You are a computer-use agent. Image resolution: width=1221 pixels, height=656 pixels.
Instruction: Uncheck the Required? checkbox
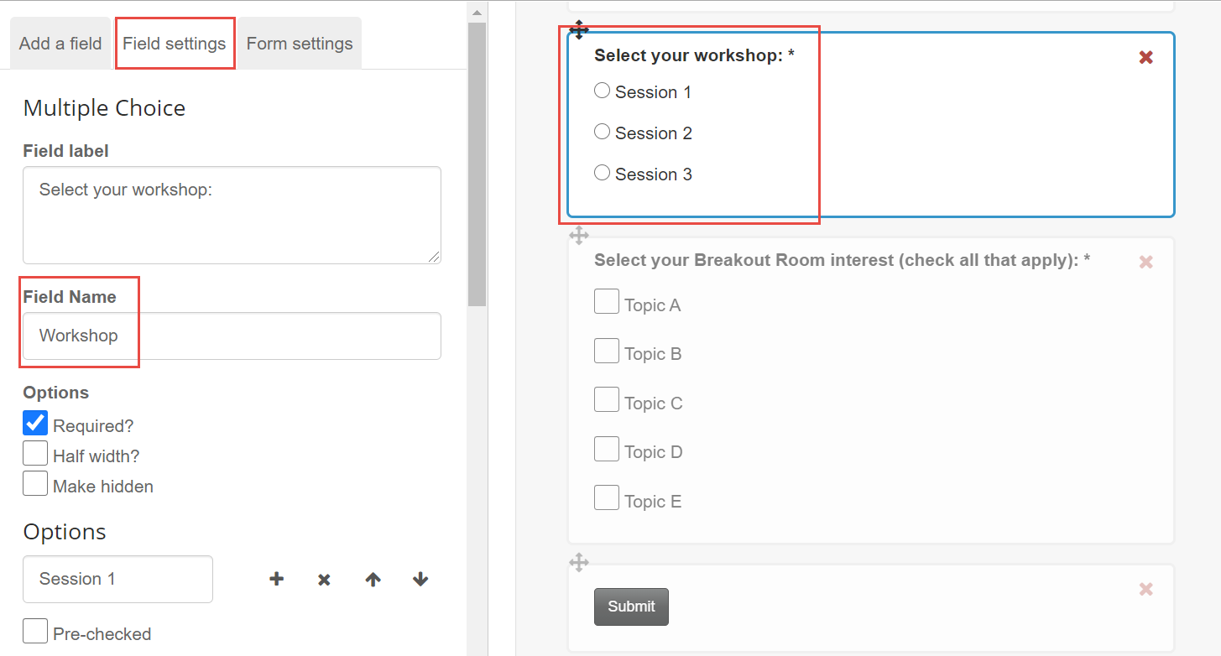coord(35,423)
